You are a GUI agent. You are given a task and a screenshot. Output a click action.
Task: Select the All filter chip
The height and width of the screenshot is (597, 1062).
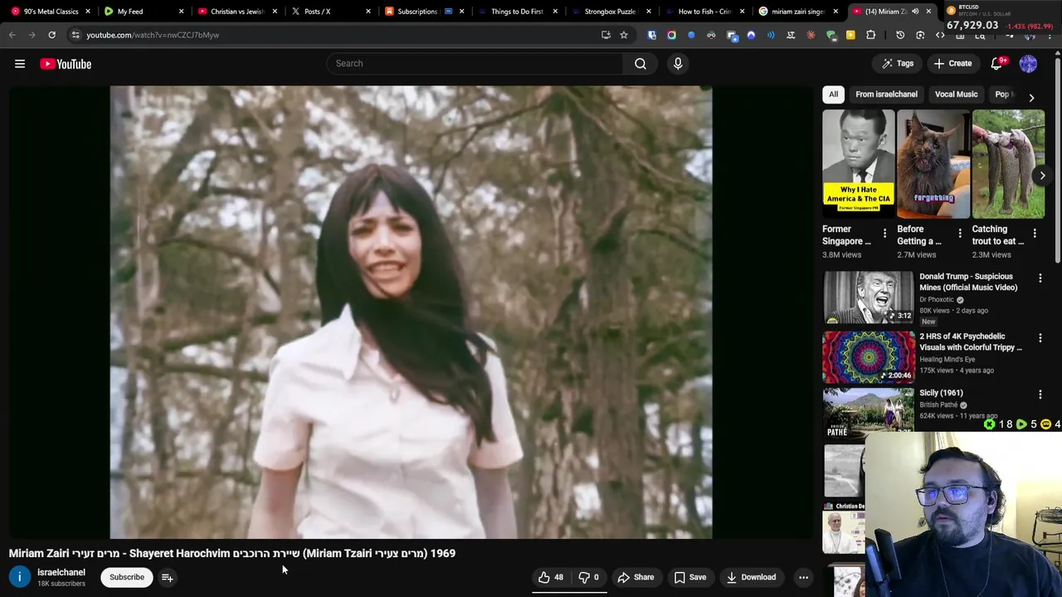click(x=833, y=95)
